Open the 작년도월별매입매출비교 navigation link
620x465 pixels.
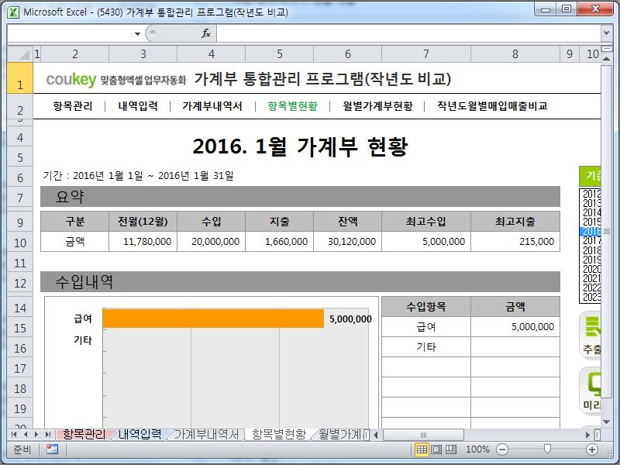tap(492, 106)
